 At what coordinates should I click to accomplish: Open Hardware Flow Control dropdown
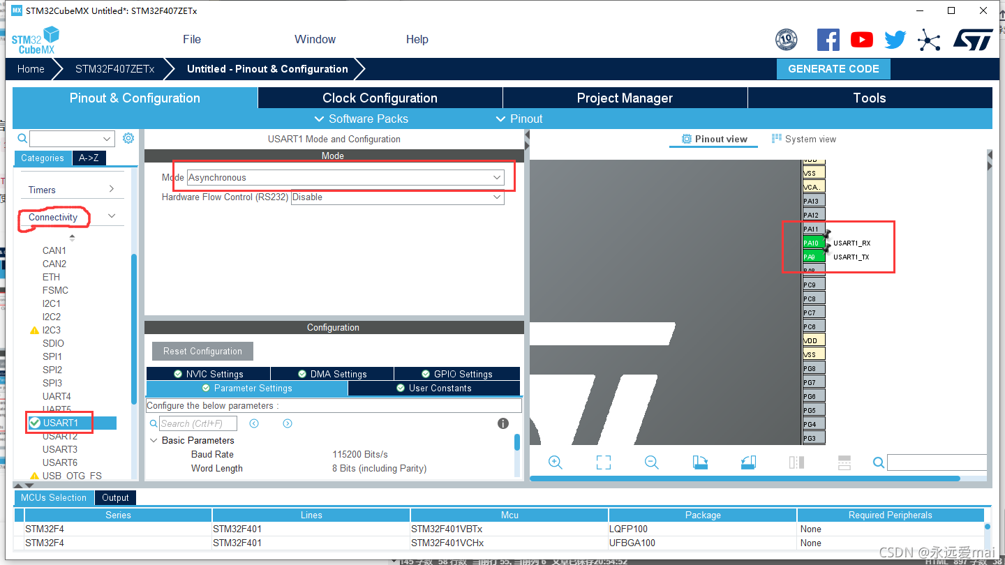pyautogui.click(x=397, y=197)
